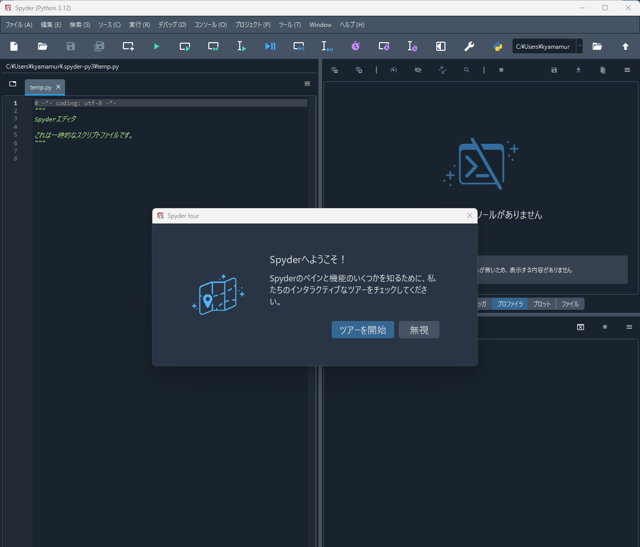Screen dimensions: 640x547
Task: Click the purple Profile file stopwatch icon
Action: 356,46
